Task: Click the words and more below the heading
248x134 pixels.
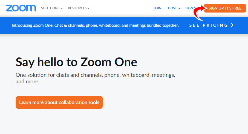Action: tap(27, 81)
